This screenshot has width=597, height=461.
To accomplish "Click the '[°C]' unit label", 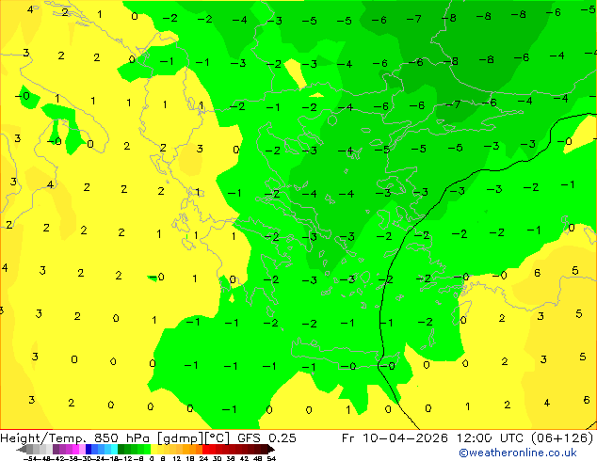I will pyautogui.click(x=218, y=438).
